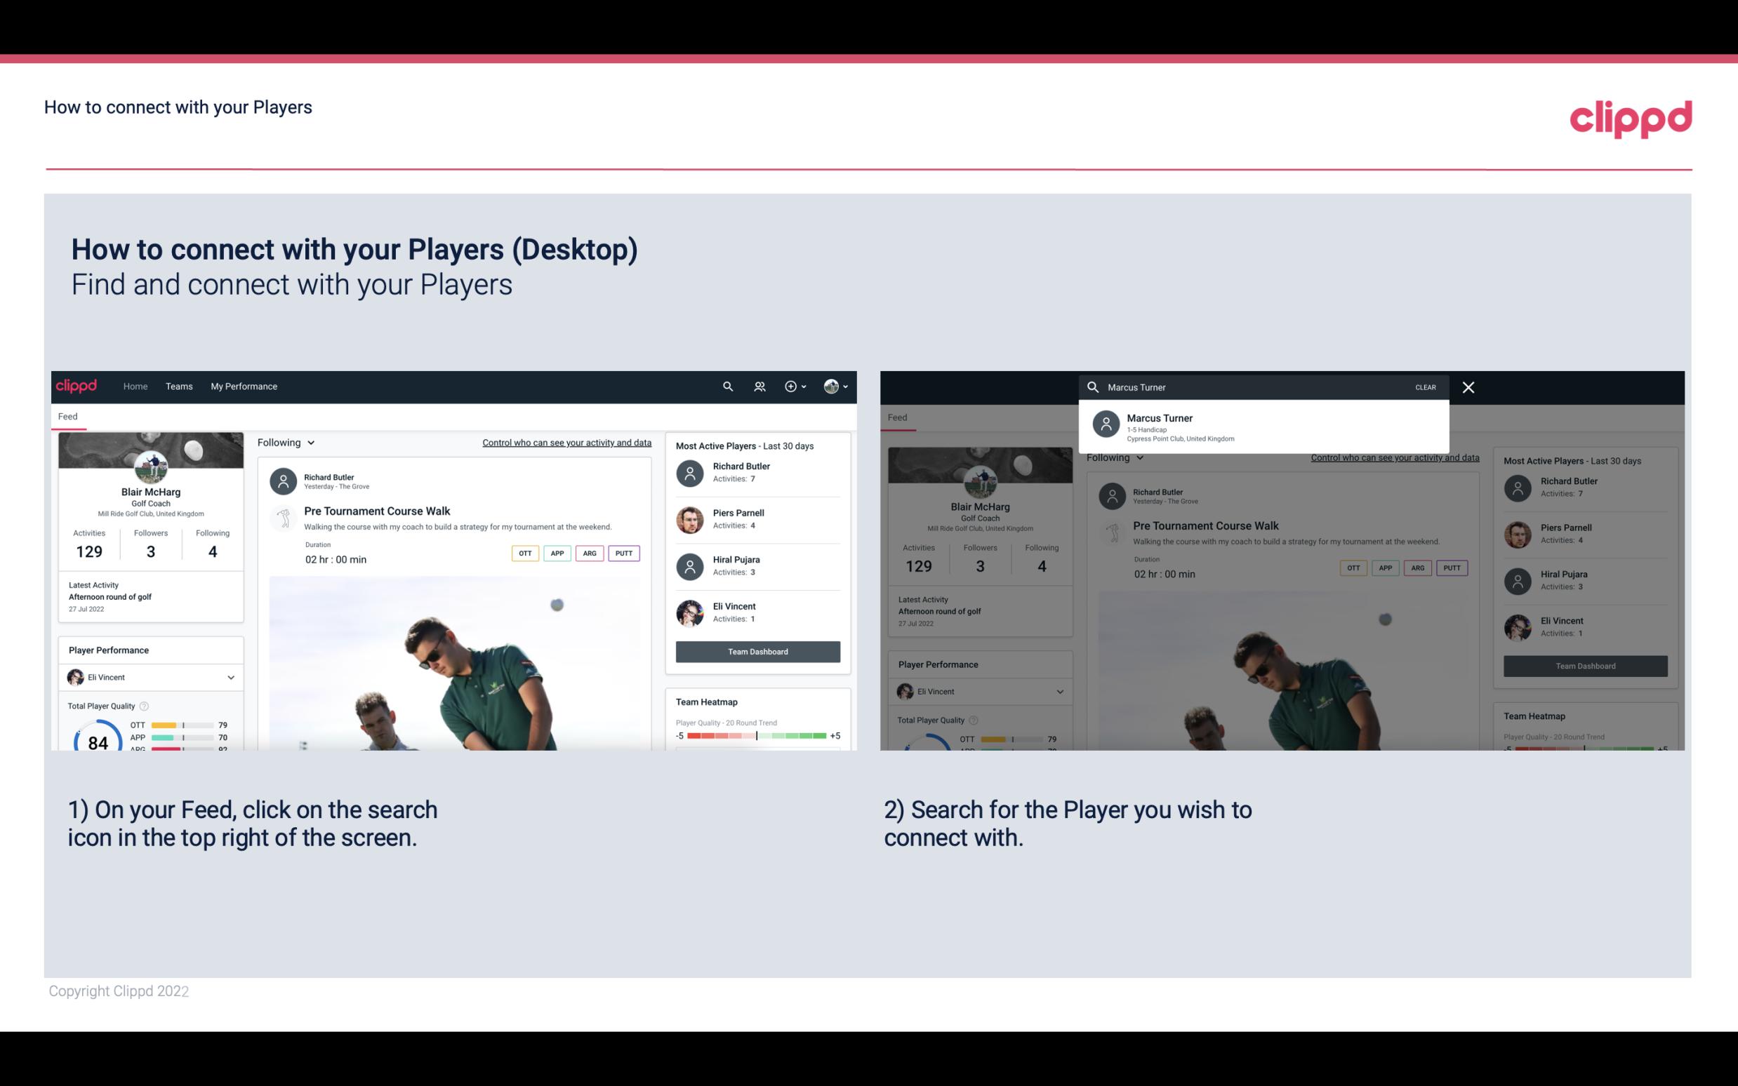Click the user profile avatar icon
The height and width of the screenshot is (1086, 1738).
(830, 387)
